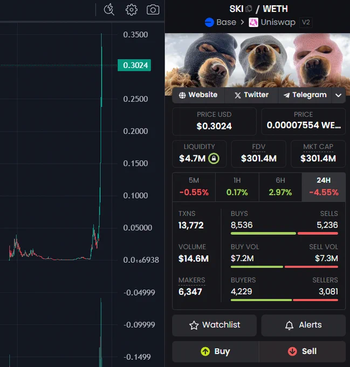The width and height of the screenshot is (350, 367).
Task: Select the 6H timeframe tab
Action: (x=280, y=187)
